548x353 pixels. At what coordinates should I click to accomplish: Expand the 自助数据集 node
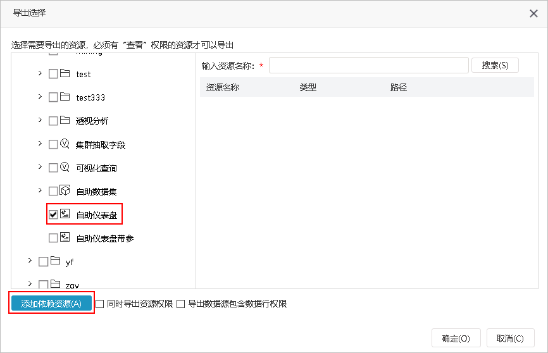pyautogui.click(x=40, y=190)
